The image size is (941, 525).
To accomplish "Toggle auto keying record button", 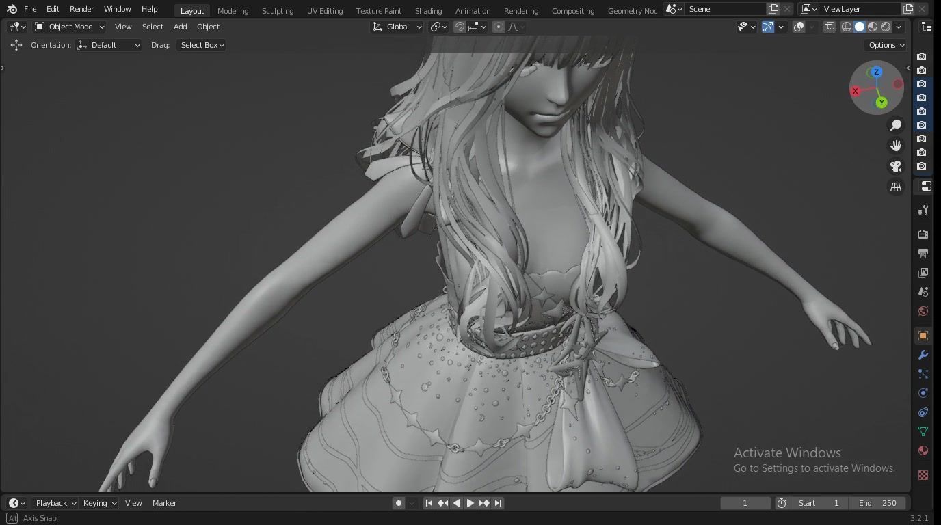I will 399,503.
